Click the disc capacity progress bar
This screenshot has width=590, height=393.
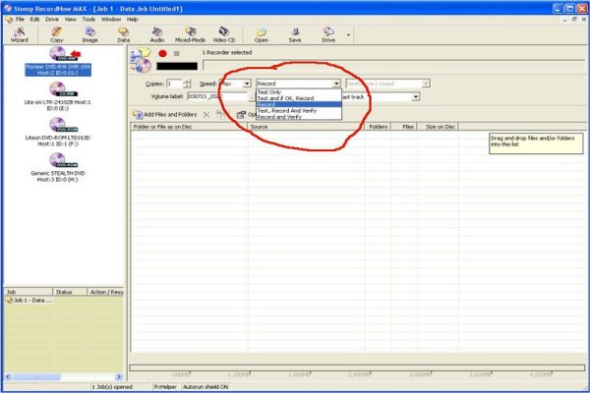(357, 367)
